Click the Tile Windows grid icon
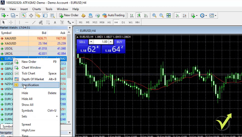Screen dimensions: 242x137 click(169, 16)
